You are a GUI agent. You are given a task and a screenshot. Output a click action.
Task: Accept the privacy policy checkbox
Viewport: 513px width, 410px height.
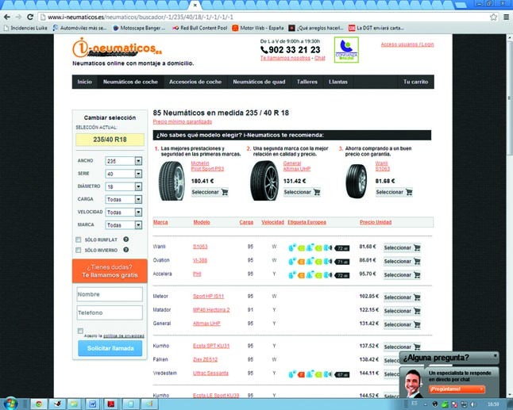[x=80, y=331]
